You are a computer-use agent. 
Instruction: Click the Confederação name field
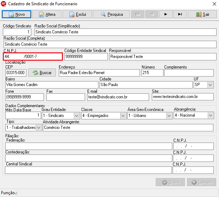pos(89,158)
